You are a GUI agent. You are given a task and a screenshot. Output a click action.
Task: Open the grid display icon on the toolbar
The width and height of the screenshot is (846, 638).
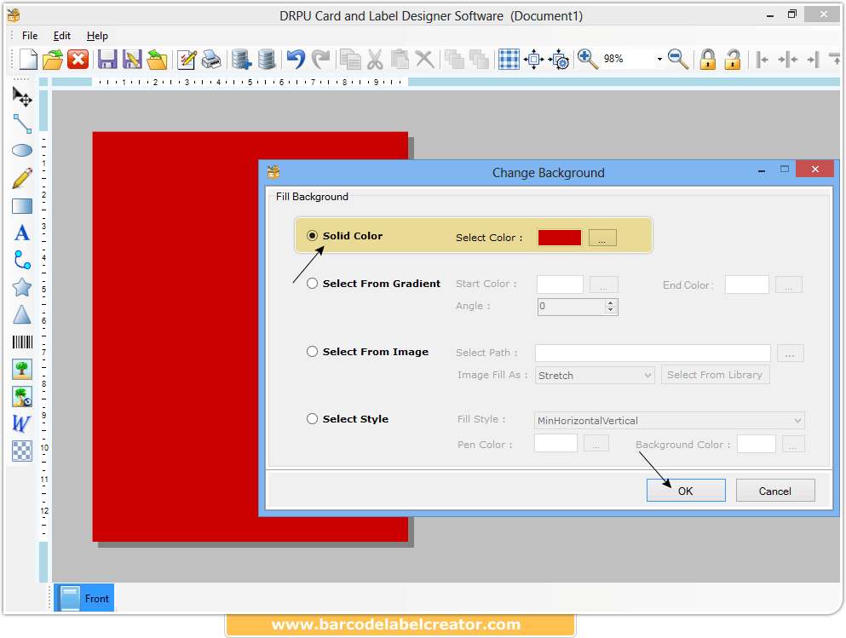(x=509, y=59)
